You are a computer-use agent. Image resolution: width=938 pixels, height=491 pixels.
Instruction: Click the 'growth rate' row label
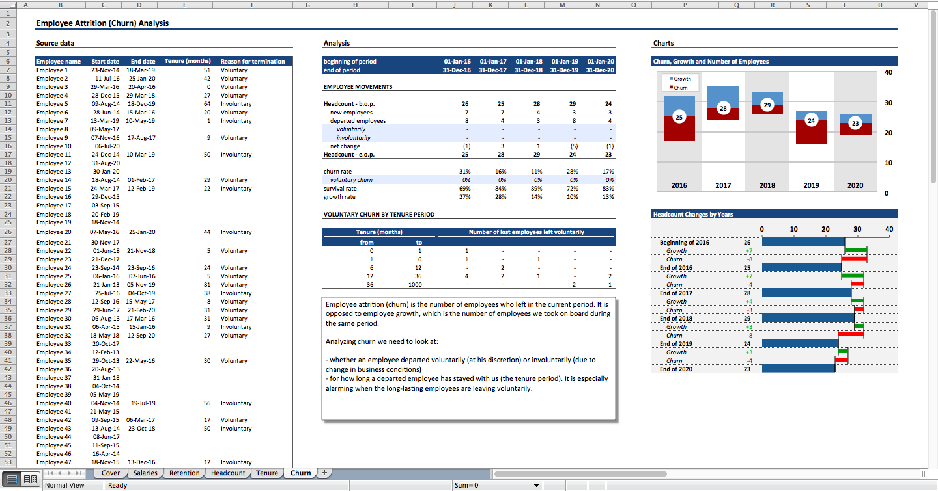(x=339, y=197)
